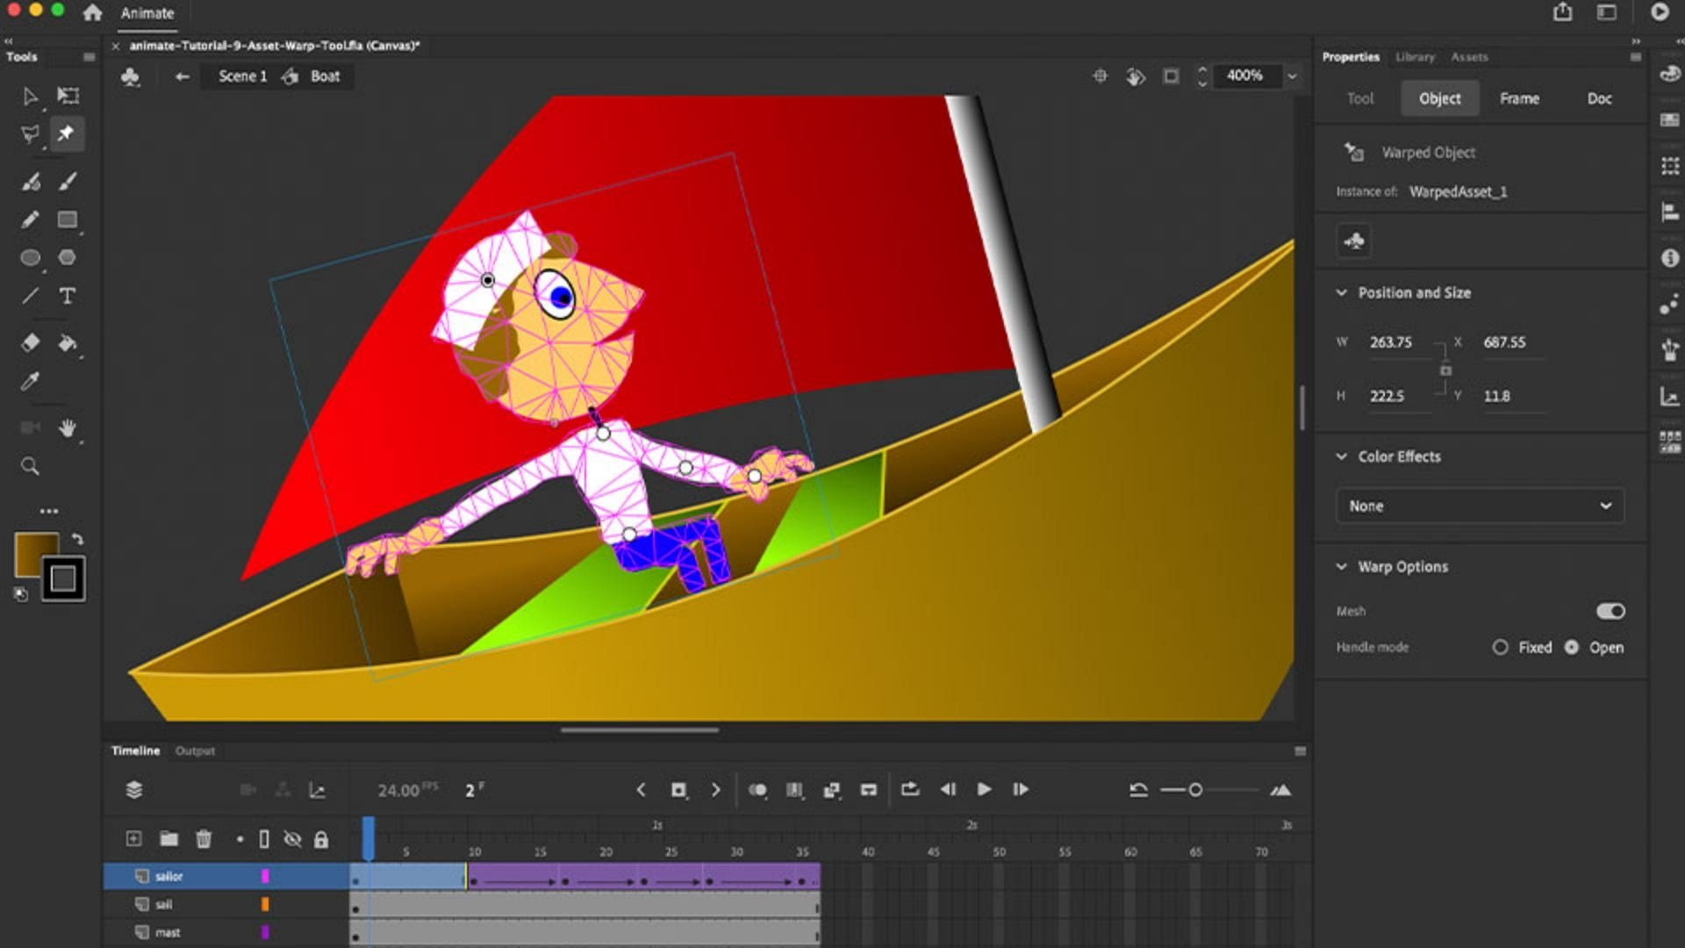Viewport: 1685px width, 948px height.
Task: Pick the Paint Bucket tool
Action: coord(68,343)
